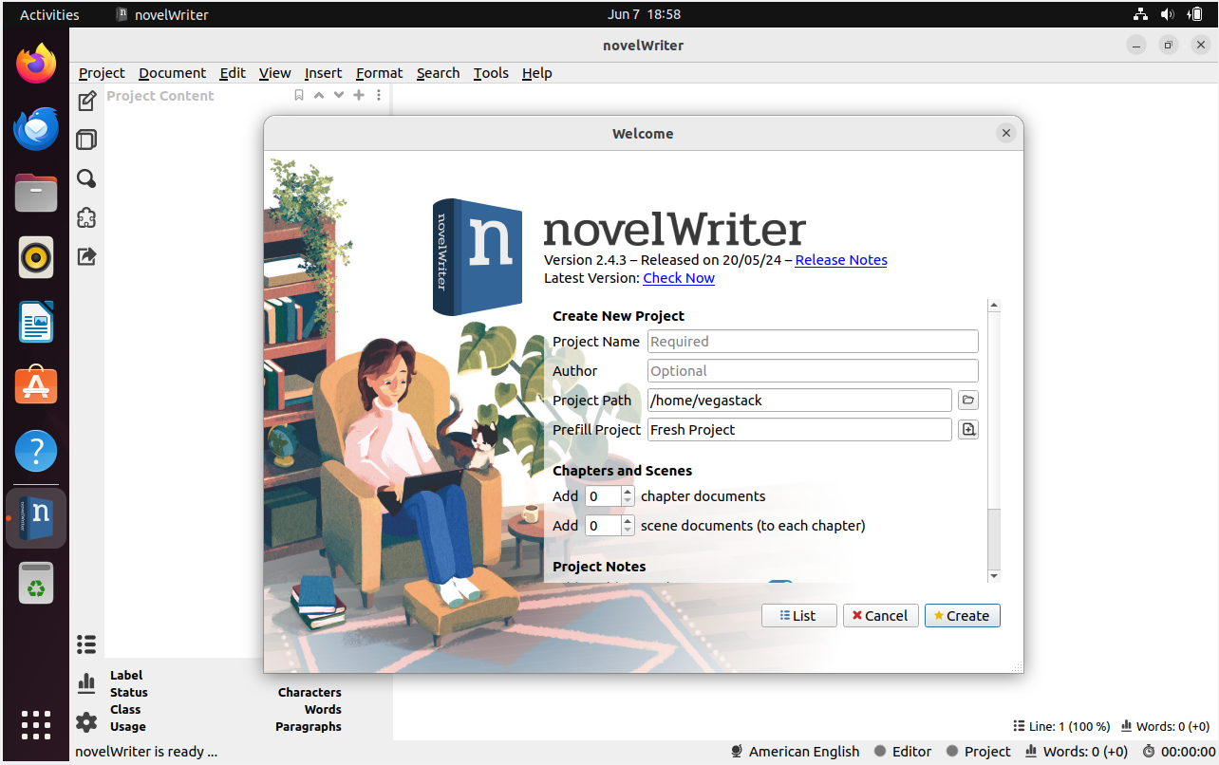The image size is (1219, 765).
Task: Open Ubuntu Software from the dock
Action: click(36, 387)
